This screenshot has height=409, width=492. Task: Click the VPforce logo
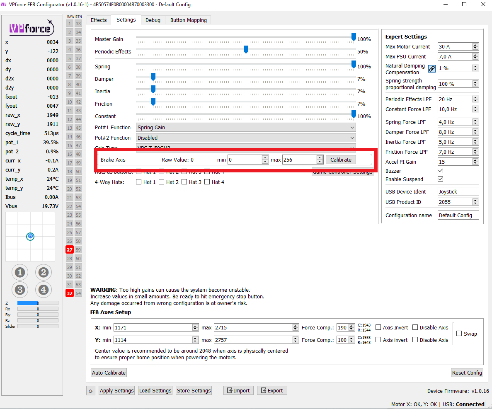click(32, 28)
